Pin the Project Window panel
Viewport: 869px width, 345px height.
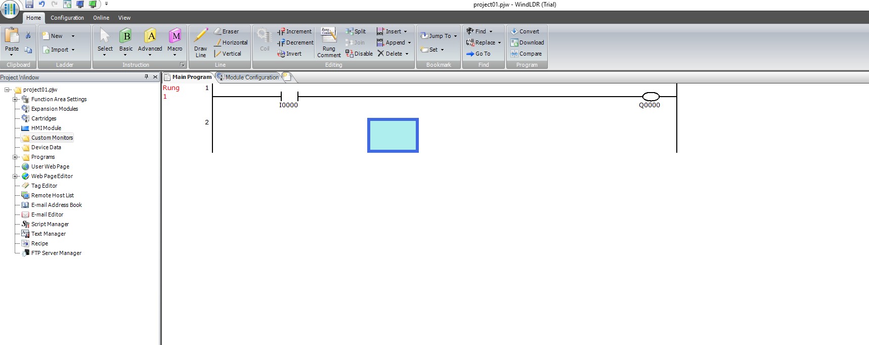[146, 77]
